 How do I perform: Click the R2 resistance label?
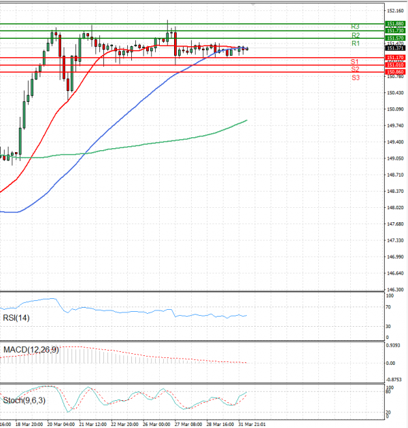tap(356, 35)
